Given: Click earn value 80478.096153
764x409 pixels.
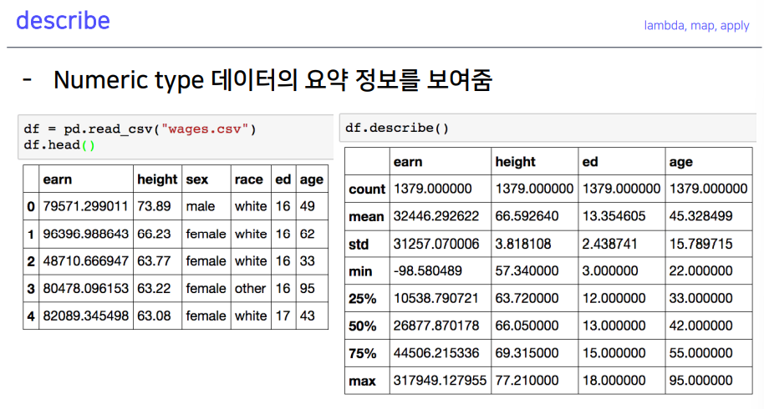Looking at the screenshot, I should 85,289.
